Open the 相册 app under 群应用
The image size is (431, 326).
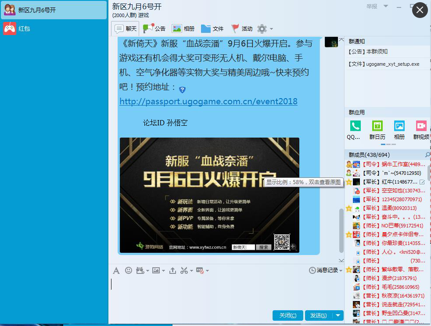click(x=399, y=126)
